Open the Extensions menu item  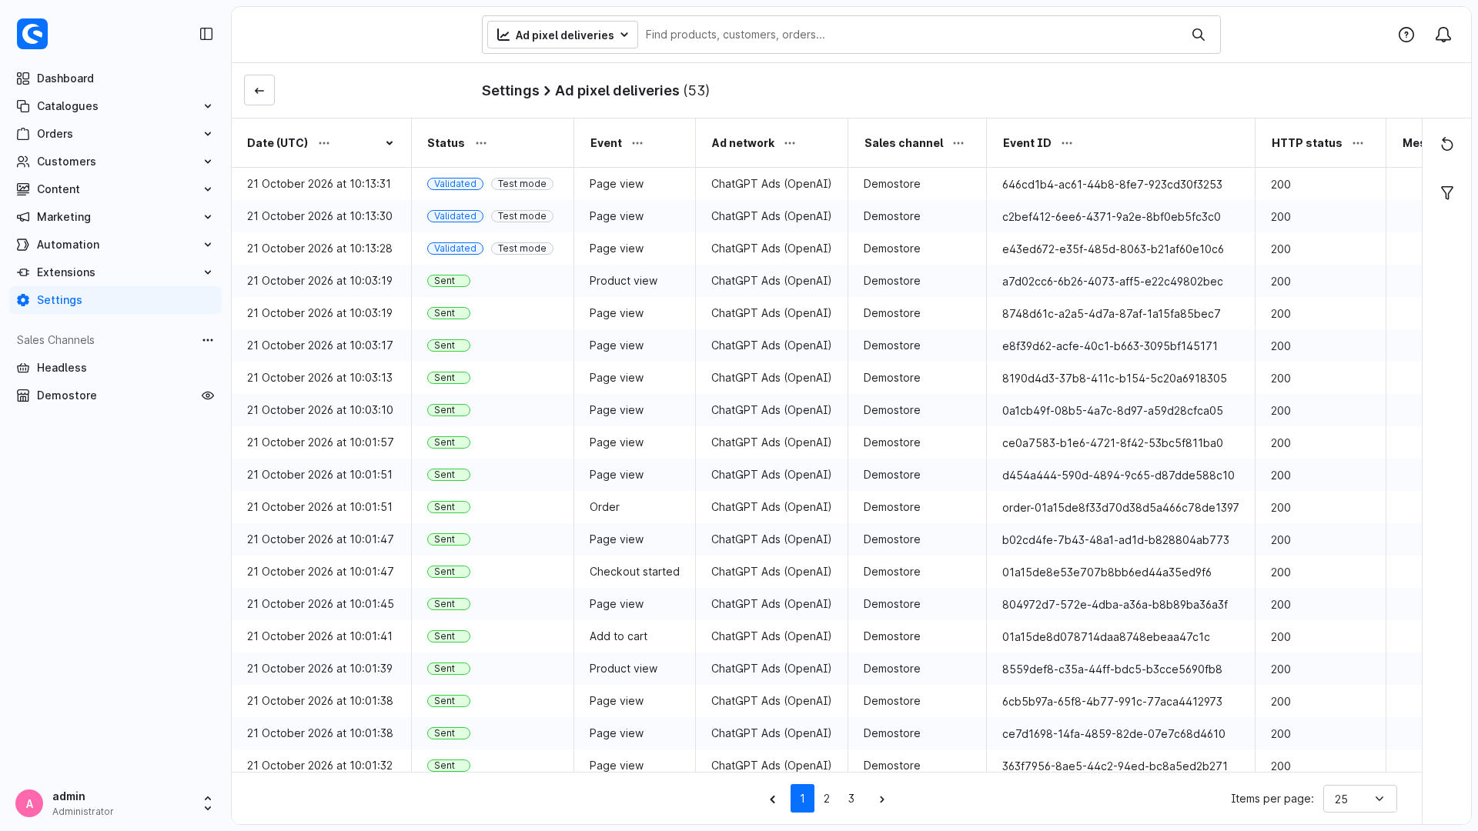tap(115, 272)
